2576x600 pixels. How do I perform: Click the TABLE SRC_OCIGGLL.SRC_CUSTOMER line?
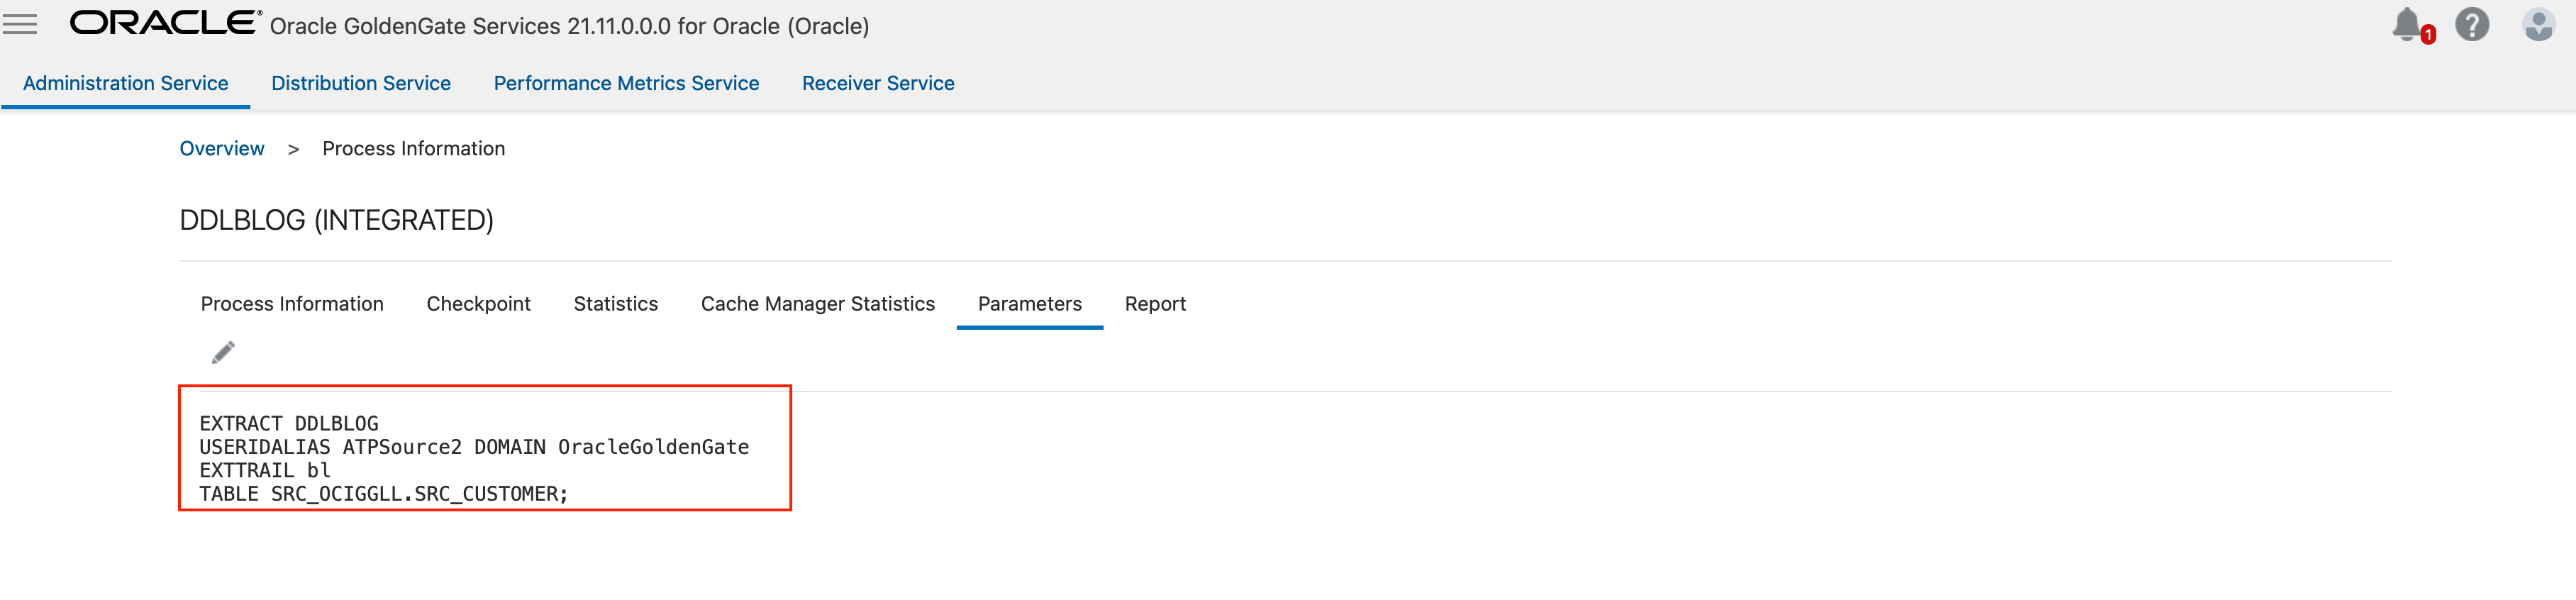(383, 494)
